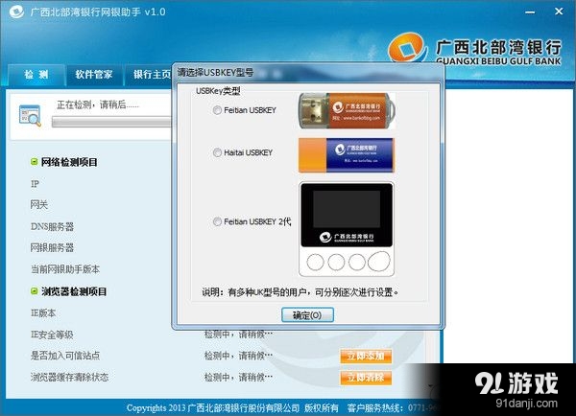Viewport: 576px width, 416px height.
Task: Click the detection magnifier scan icon
Action: point(30,116)
